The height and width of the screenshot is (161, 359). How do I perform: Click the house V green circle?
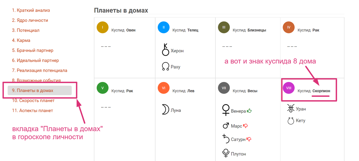(x=103, y=88)
